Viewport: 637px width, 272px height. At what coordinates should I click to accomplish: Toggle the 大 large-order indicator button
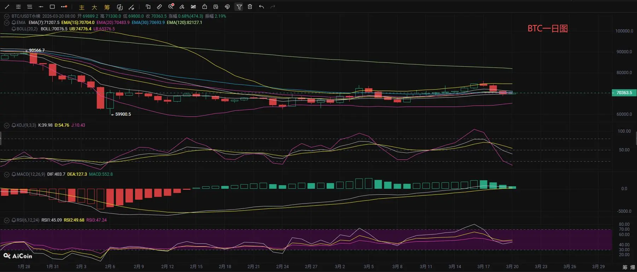pos(94,7)
